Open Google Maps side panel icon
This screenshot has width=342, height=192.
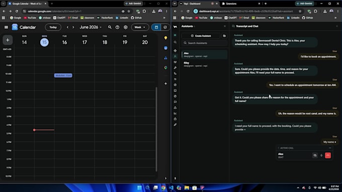tap(166, 68)
